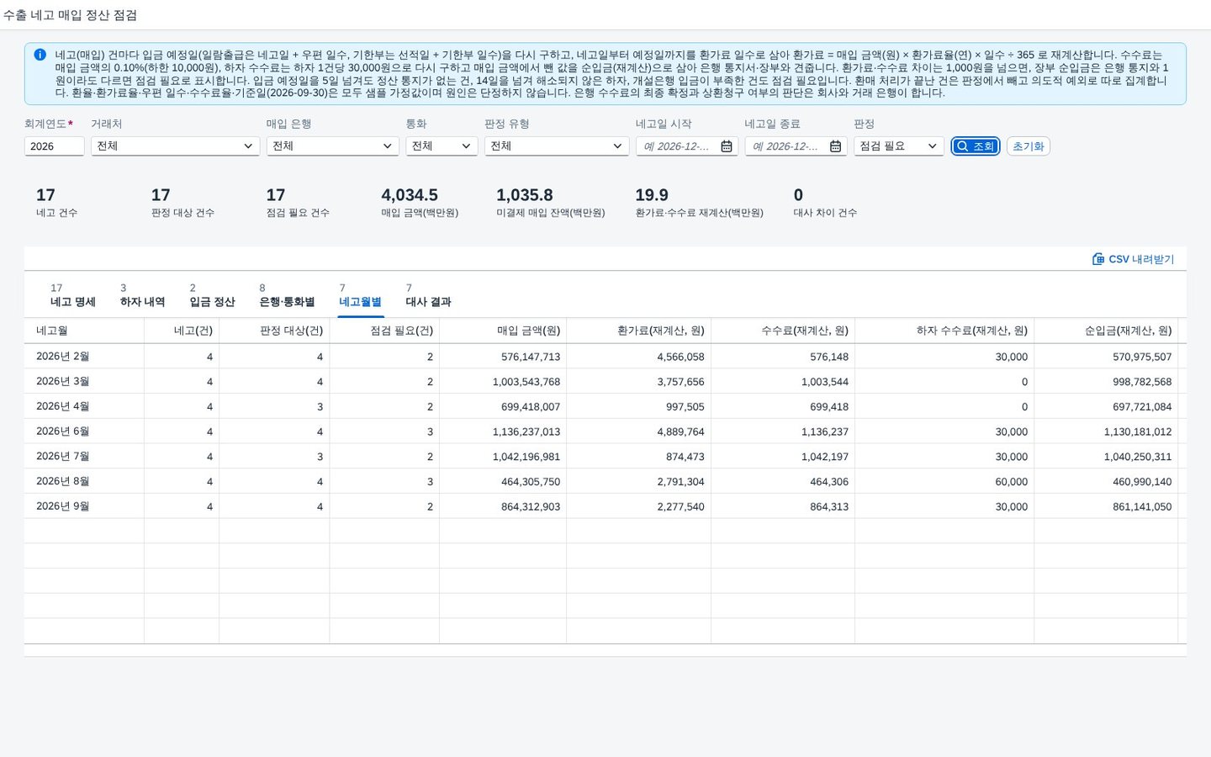Click the 매입 금액(원) column header
Viewport: 1211px width, 757px height.
click(503, 331)
